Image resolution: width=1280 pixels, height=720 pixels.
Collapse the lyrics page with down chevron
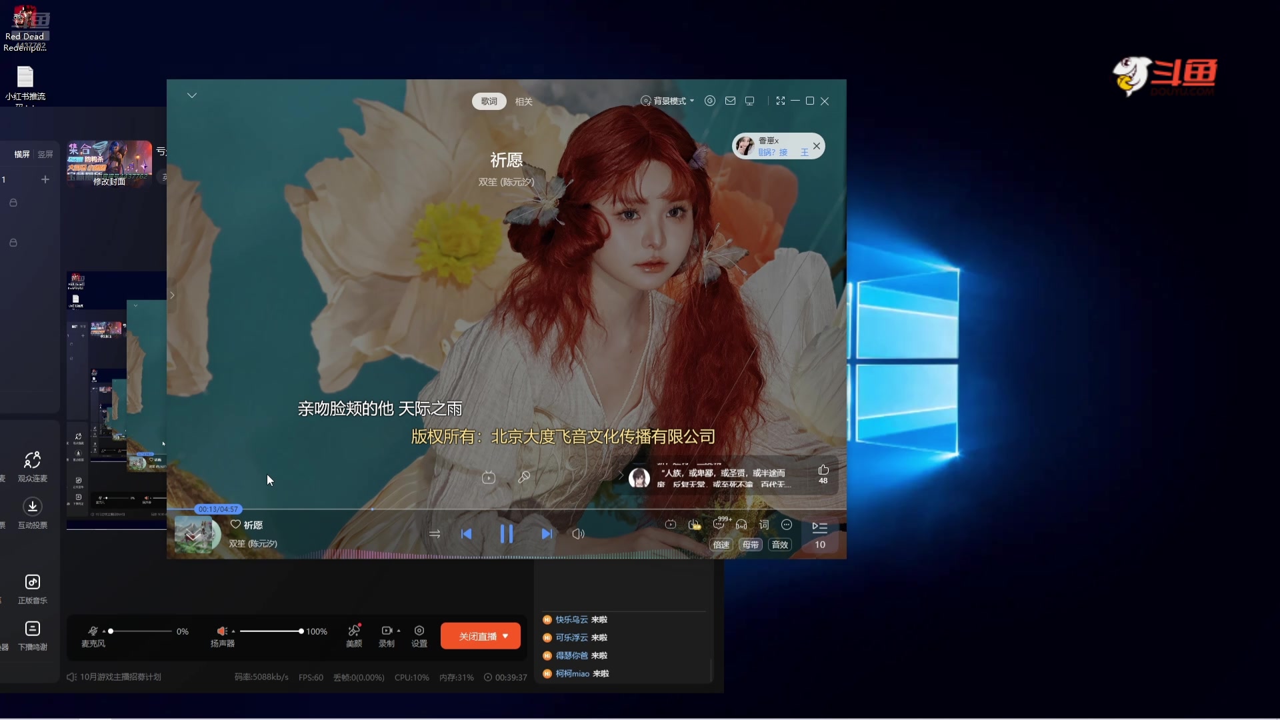tap(192, 95)
